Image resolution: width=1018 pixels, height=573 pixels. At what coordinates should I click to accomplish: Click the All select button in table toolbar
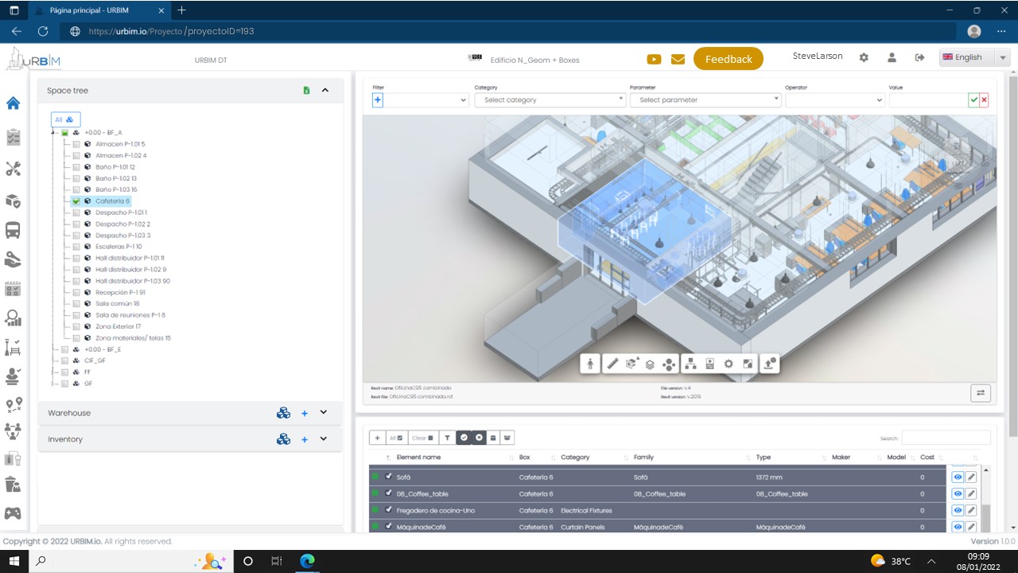click(396, 438)
